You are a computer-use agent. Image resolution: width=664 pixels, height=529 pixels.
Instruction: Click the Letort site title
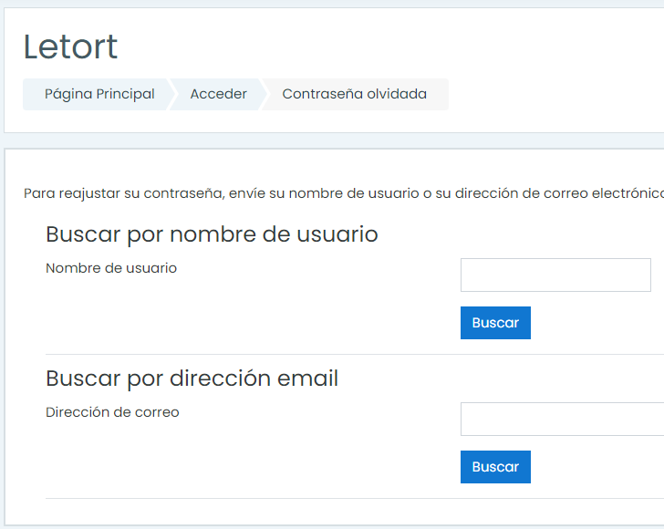pos(70,47)
